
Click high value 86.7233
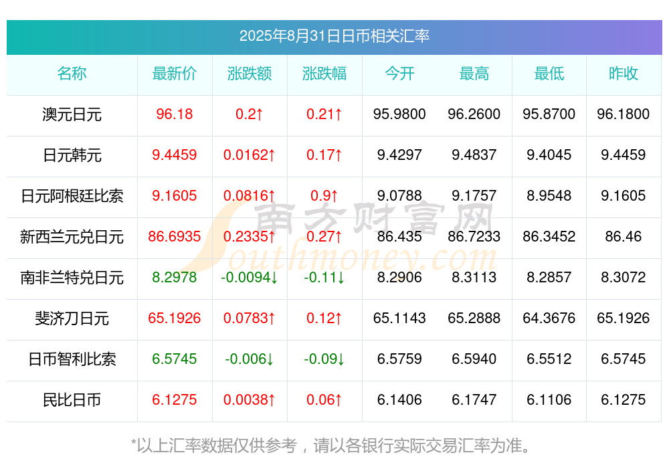click(x=474, y=236)
